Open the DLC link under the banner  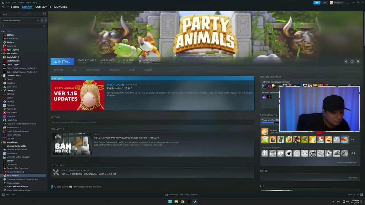point(74,70)
